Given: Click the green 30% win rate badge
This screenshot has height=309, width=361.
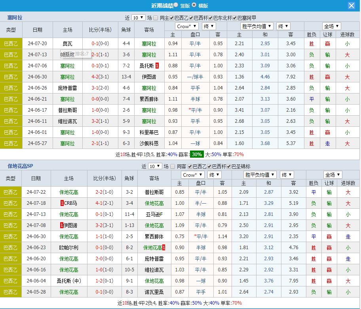Looking at the screenshot, I should 196,154.
